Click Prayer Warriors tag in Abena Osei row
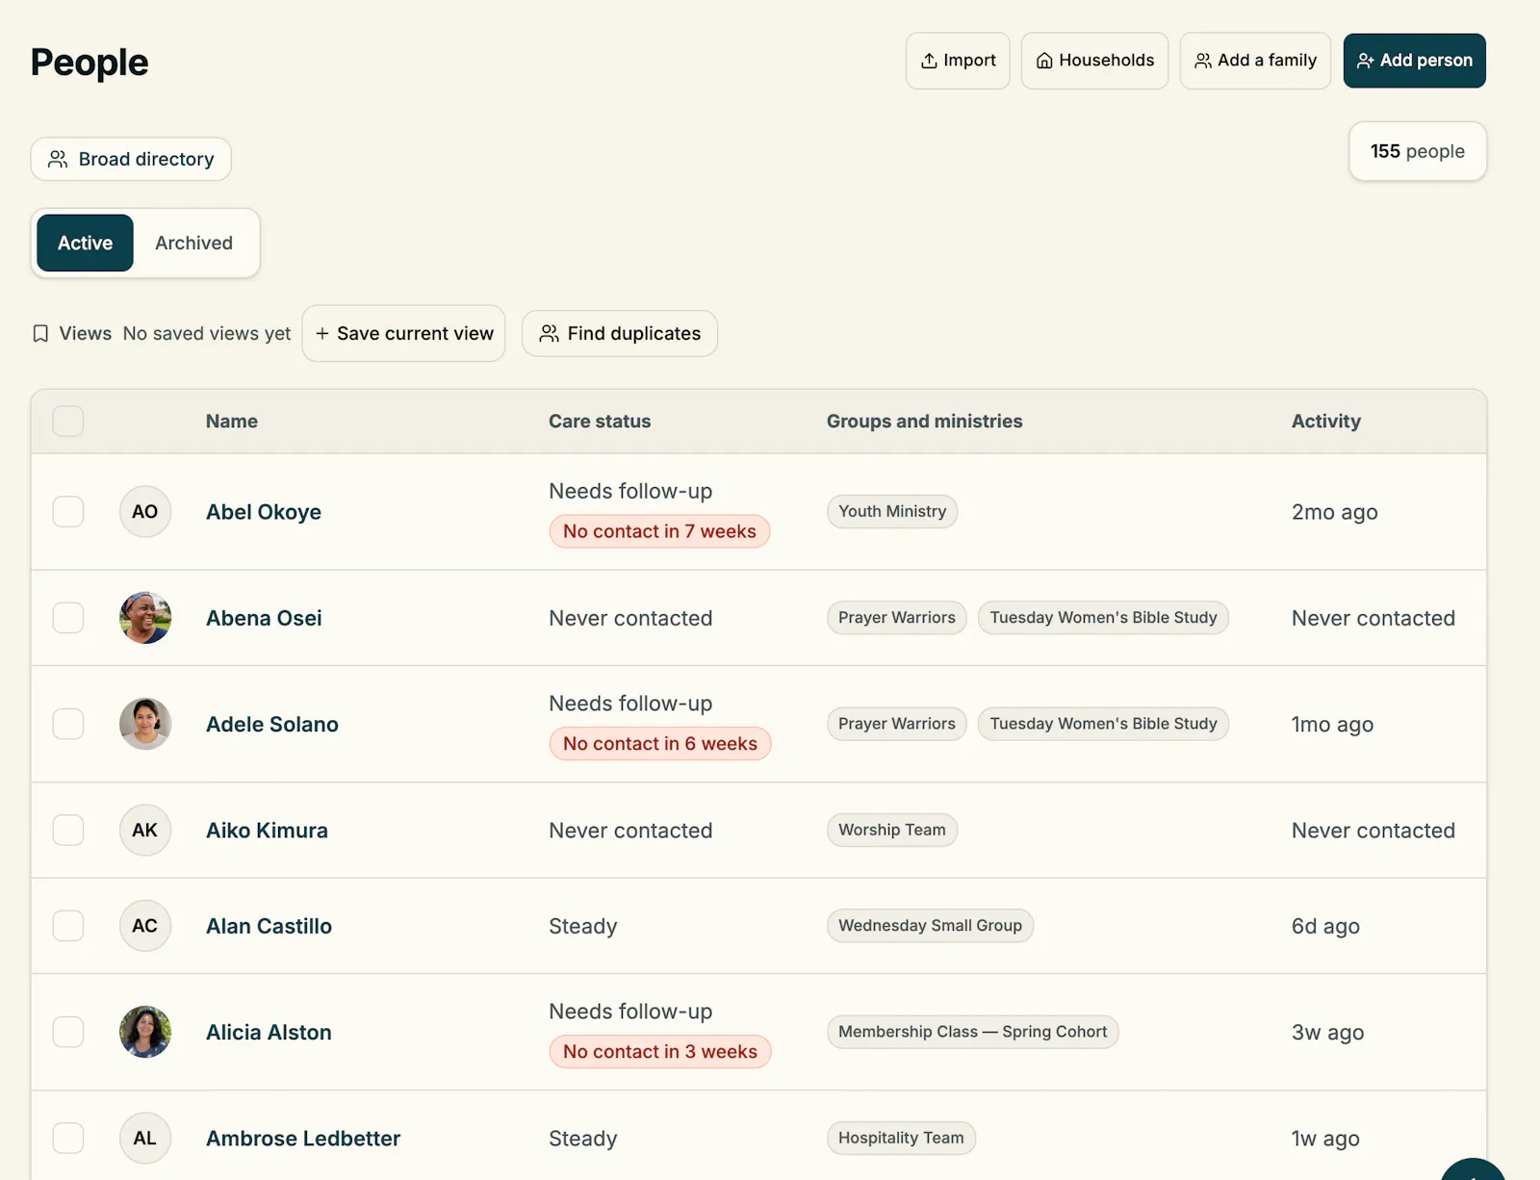1540x1180 pixels. click(x=896, y=617)
